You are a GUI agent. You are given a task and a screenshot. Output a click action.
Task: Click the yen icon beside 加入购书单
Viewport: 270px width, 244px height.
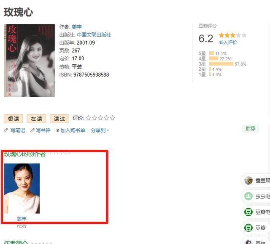pyautogui.click(x=58, y=131)
